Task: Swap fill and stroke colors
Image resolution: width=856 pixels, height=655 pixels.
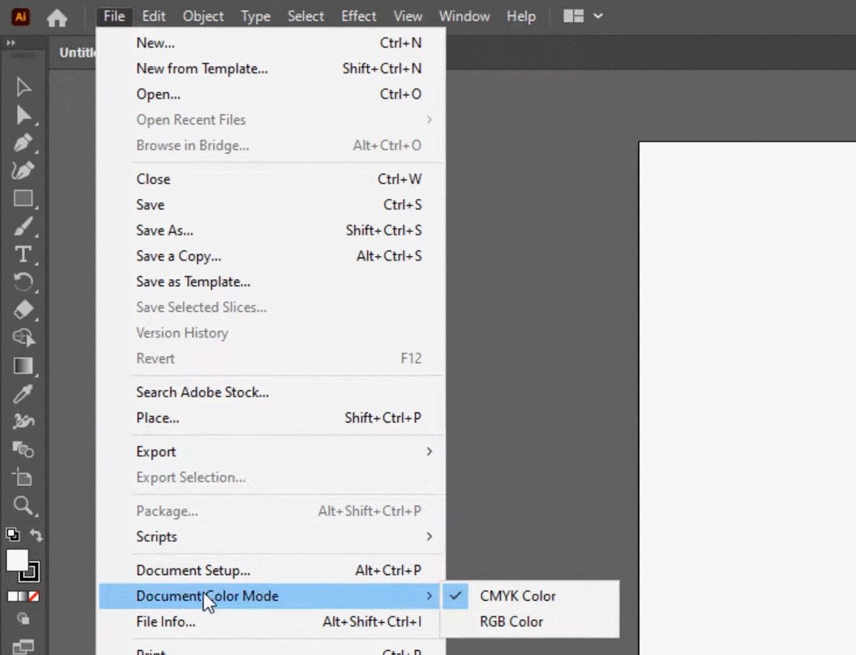Action: pyautogui.click(x=36, y=535)
